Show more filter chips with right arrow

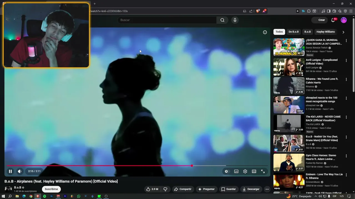coord(343,32)
